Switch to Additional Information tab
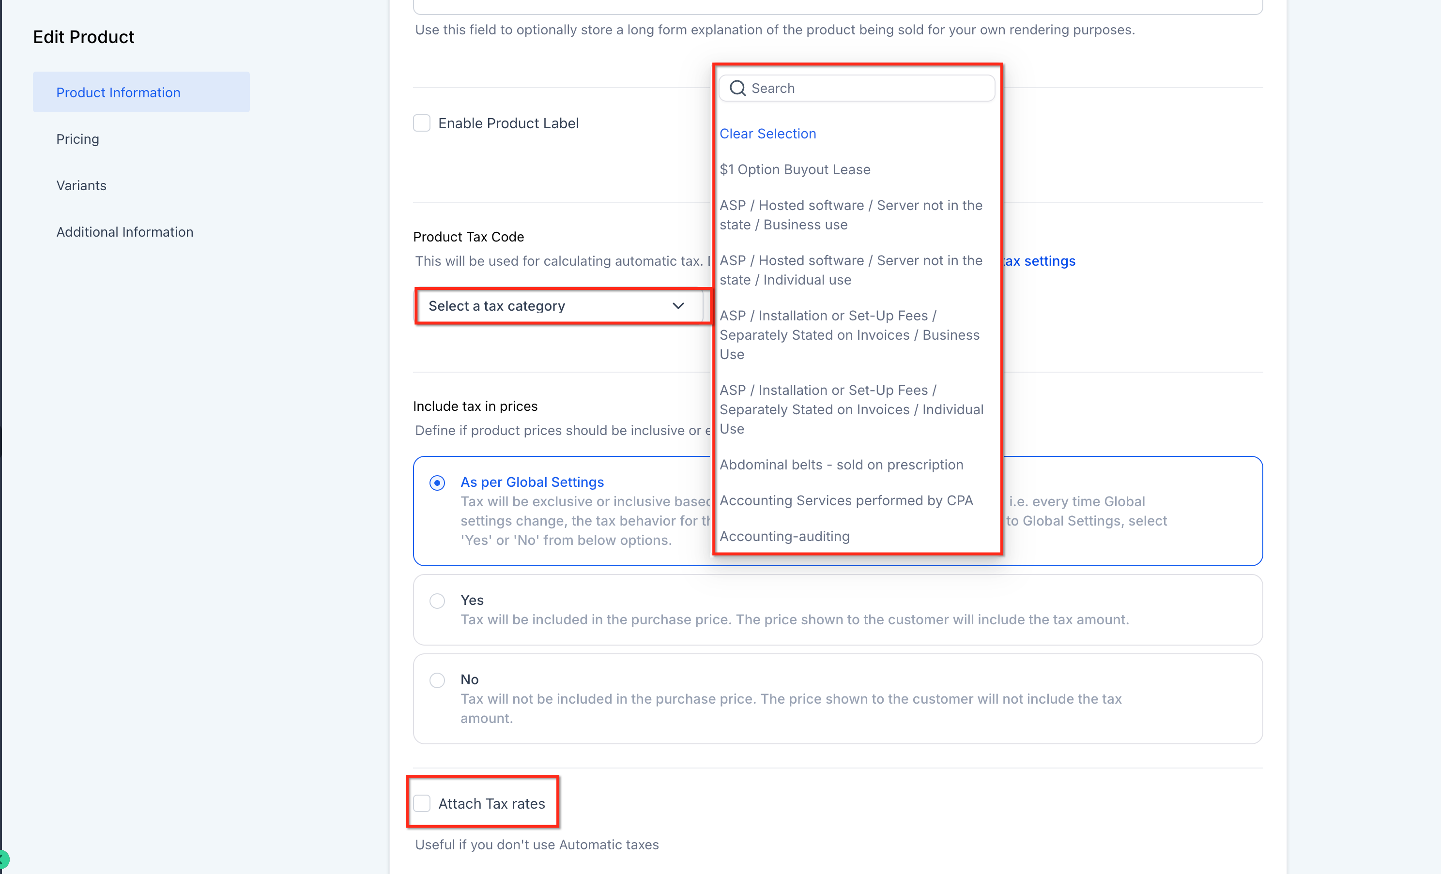 pyautogui.click(x=124, y=232)
